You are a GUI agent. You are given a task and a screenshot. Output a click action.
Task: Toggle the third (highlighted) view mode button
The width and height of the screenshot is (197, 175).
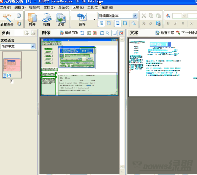[x=118, y=23]
